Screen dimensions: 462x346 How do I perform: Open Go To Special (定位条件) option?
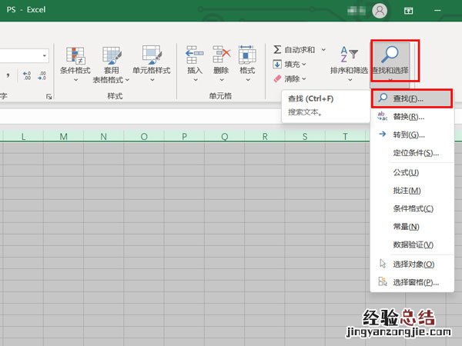point(415,153)
